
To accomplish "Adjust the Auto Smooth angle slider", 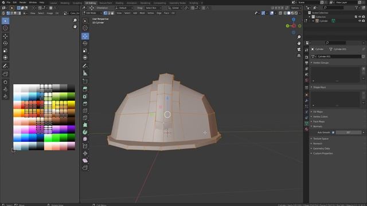I will click(x=349, y=132).
